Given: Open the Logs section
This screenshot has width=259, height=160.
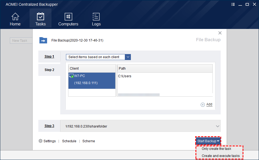Looking at the screenshot, I should 96,19.
